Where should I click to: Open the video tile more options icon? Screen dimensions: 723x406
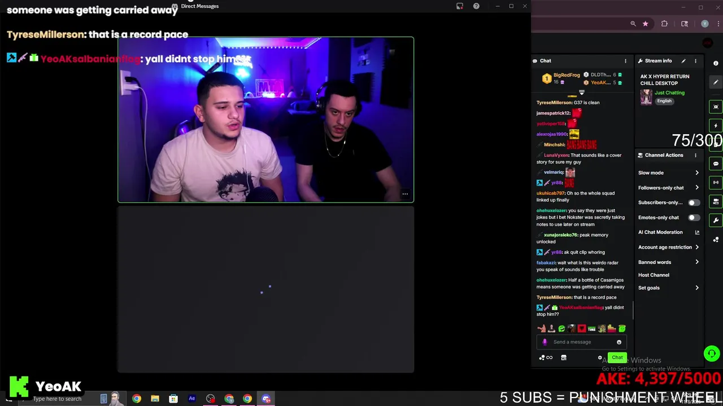tap(405, 194)
